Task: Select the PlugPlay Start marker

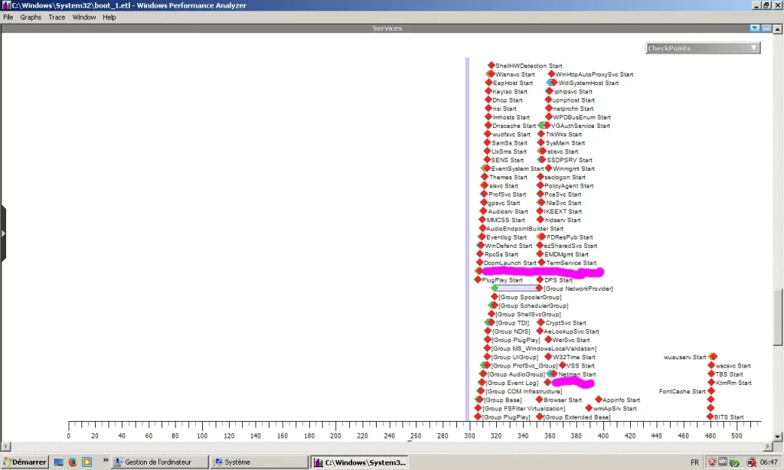Action: [478, 280]
